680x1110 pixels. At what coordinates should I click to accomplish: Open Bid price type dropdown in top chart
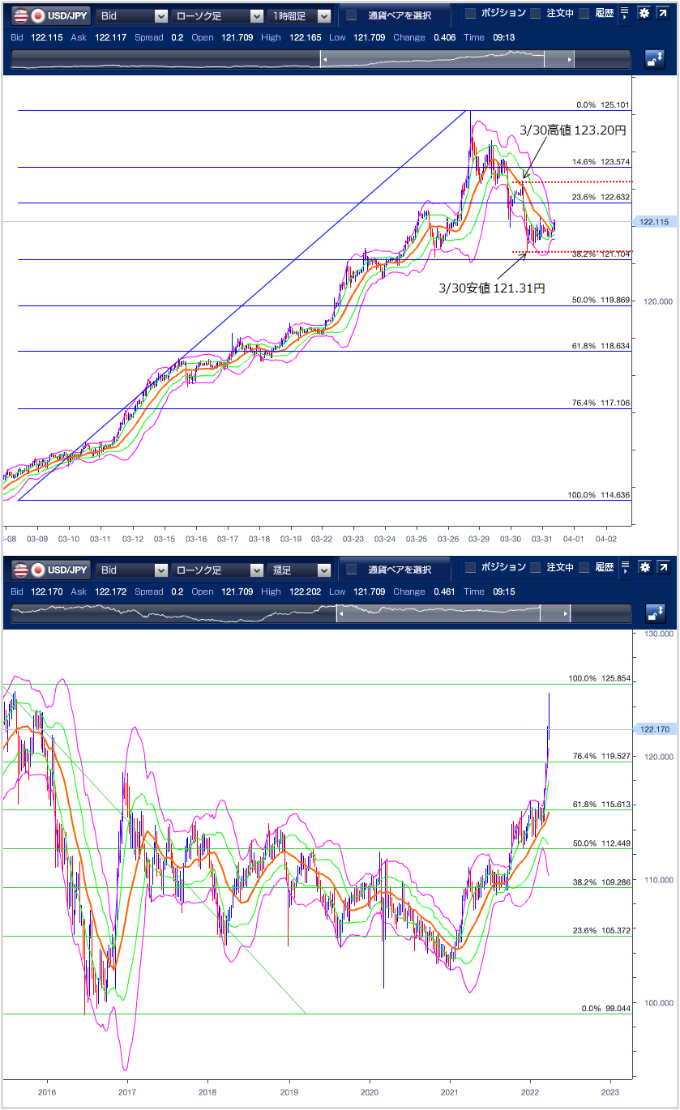(x=131, y=15)
